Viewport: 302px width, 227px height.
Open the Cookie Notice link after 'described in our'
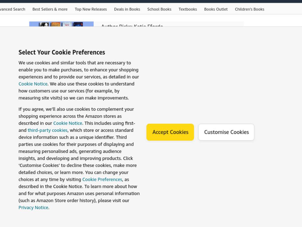[68, 123]
